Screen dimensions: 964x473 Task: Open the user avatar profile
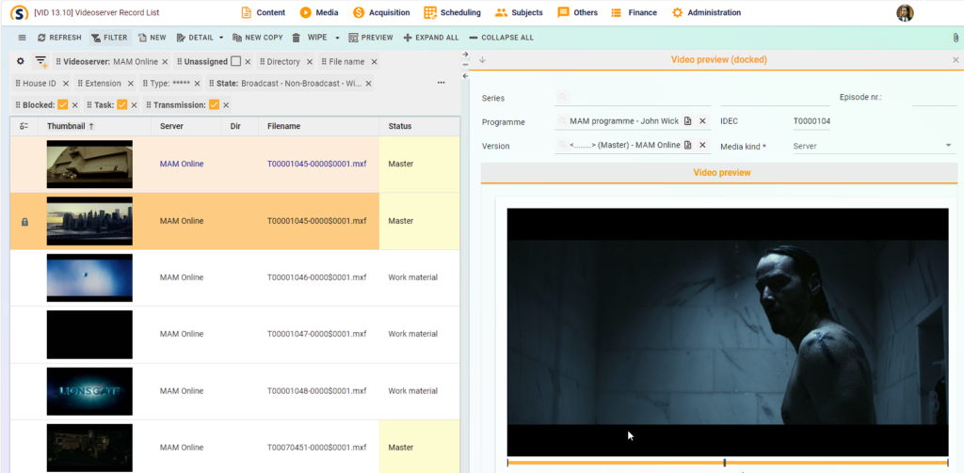click(905, 13)
